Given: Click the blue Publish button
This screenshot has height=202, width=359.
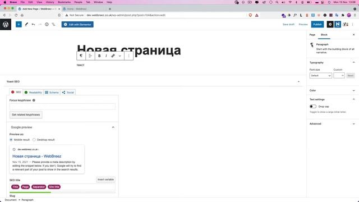Looking at the screenshot, I should 317,24.
